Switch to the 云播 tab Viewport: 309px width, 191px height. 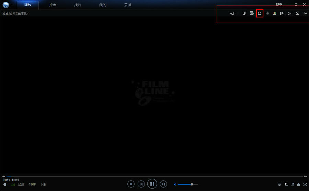tap(128, 5)
